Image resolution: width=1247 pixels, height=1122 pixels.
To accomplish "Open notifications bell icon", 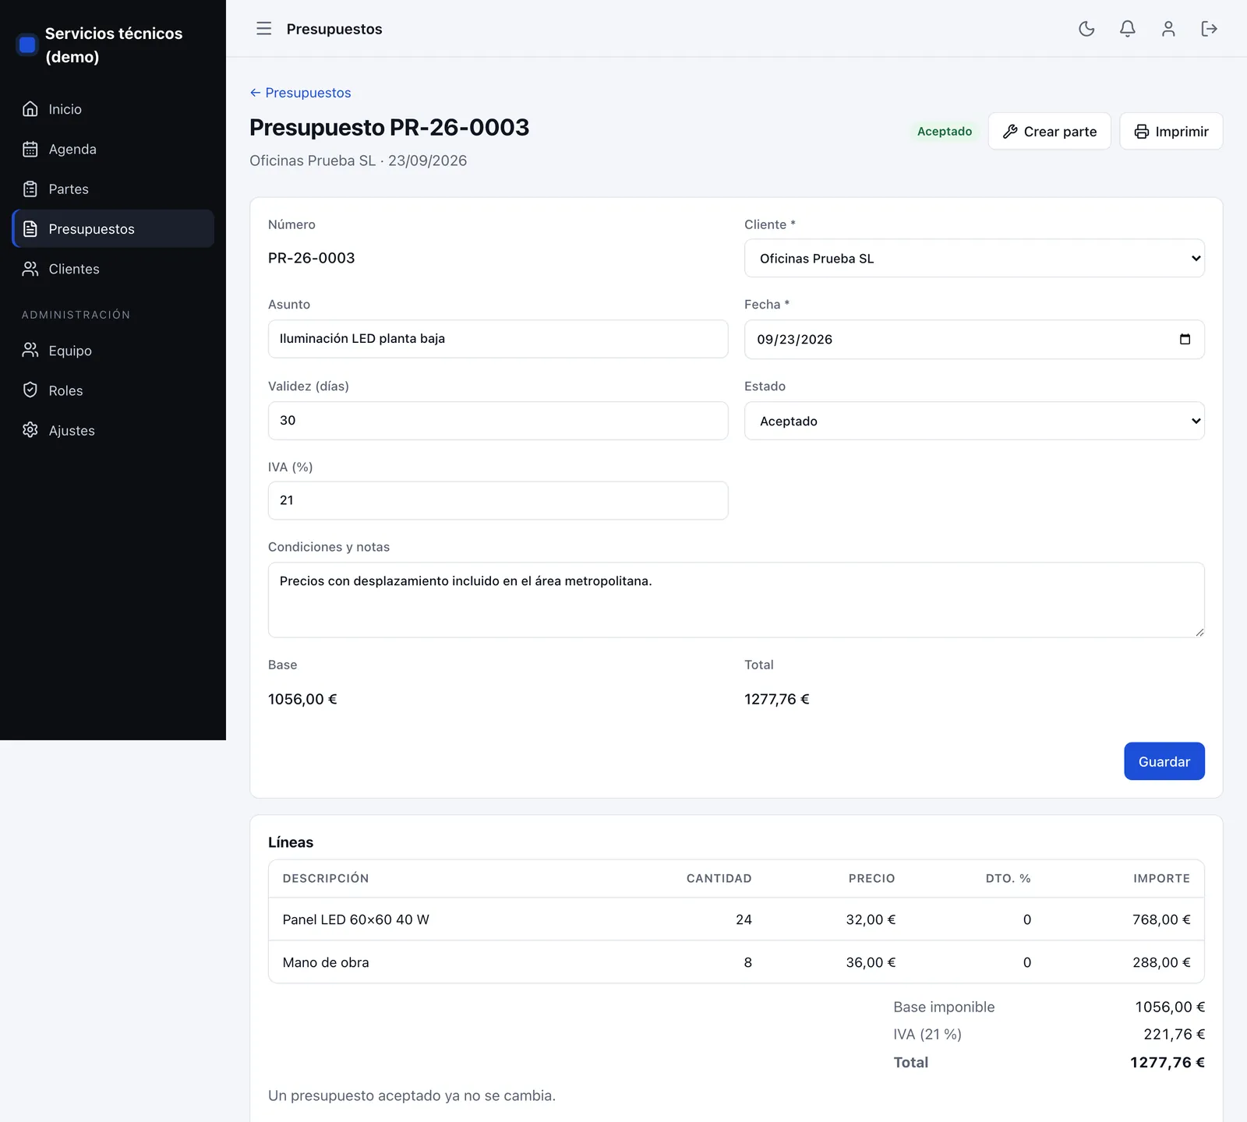I will [1127, 29].
